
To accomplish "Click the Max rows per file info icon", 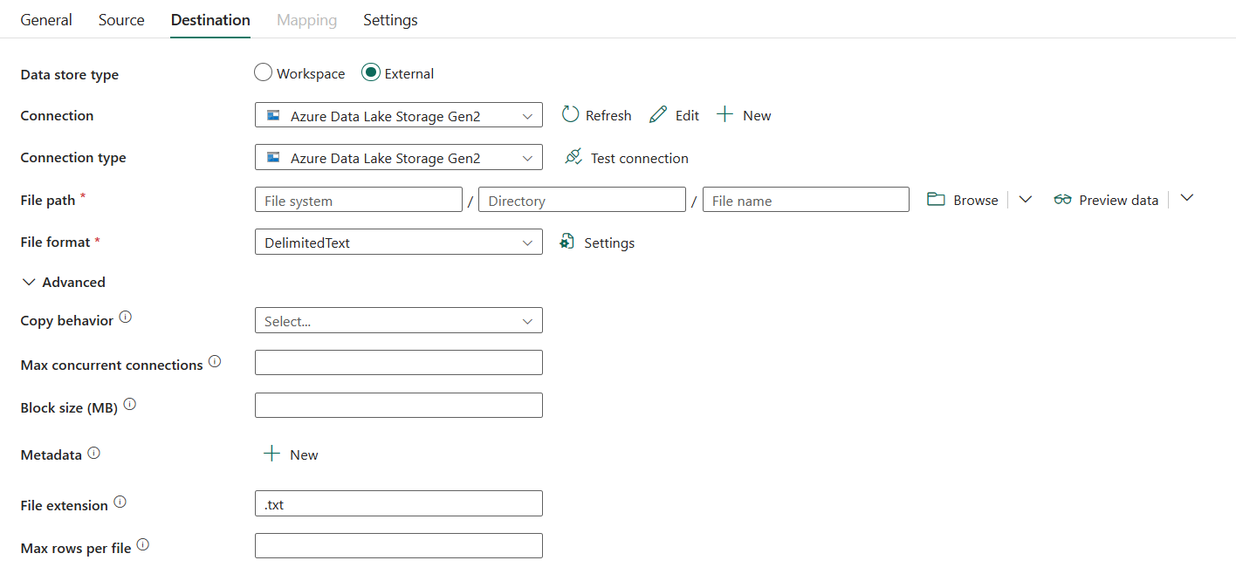I will (x=143, y=545).
